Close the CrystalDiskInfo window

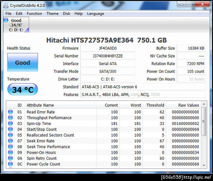pyautogui.click(x=202, y=5)
